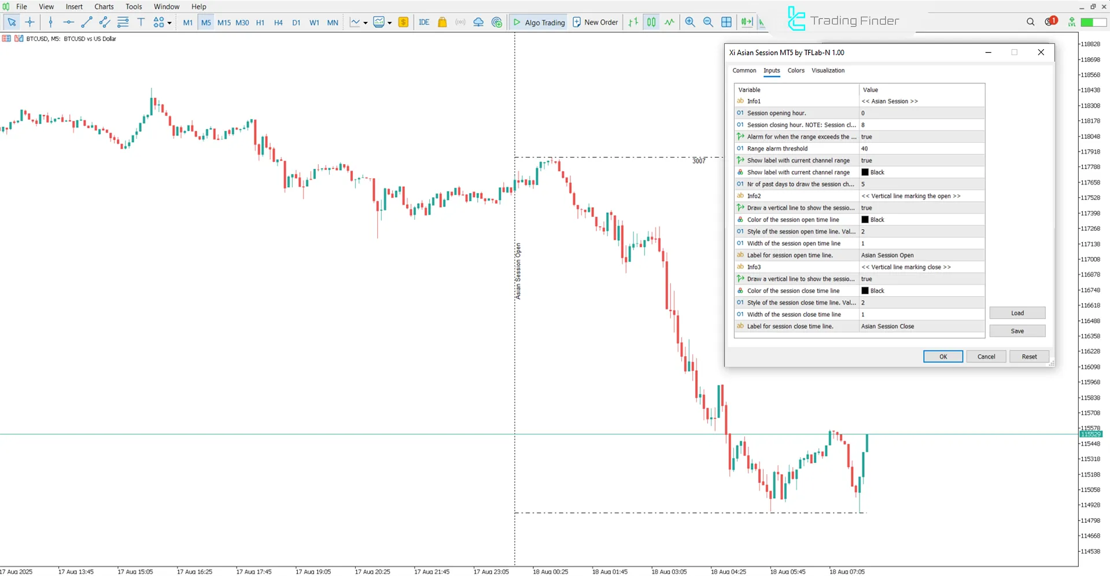Open the Market via shopping bag icon
Viewport: 1110px width, 576px height.
coord(442,22)
